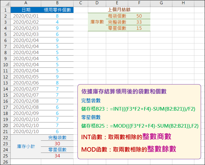Click the green-table 完整袋數 label in E3
This screenshot has height=165, width=205.
click(x=117, y=22)
